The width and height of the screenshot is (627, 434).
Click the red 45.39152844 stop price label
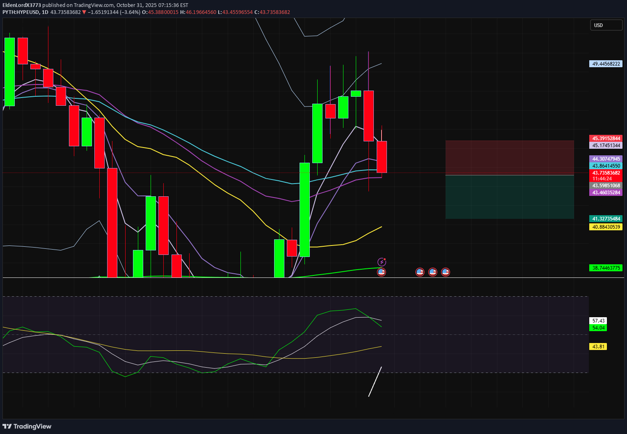pyautogui.click(x=606, y=139)
